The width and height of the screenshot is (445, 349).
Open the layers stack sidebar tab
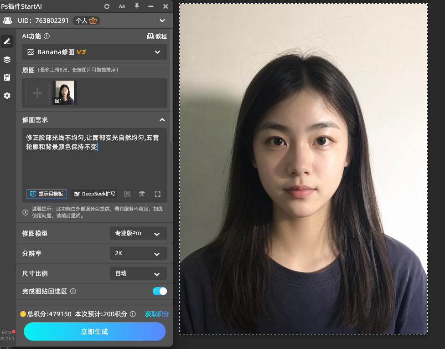coord(7,60)
